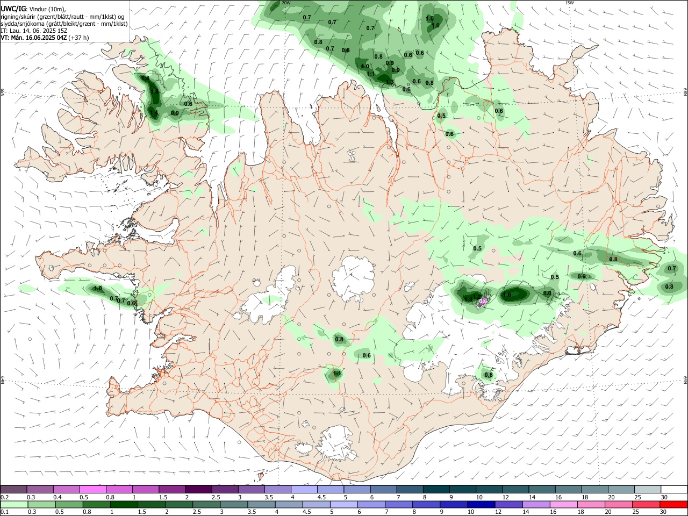Image resolution: width=688 pixels, height=516 pixels.
Task: Select the dark teal 8 snow legend swatch
Action: pyautogui.click(x=436, y=489)
